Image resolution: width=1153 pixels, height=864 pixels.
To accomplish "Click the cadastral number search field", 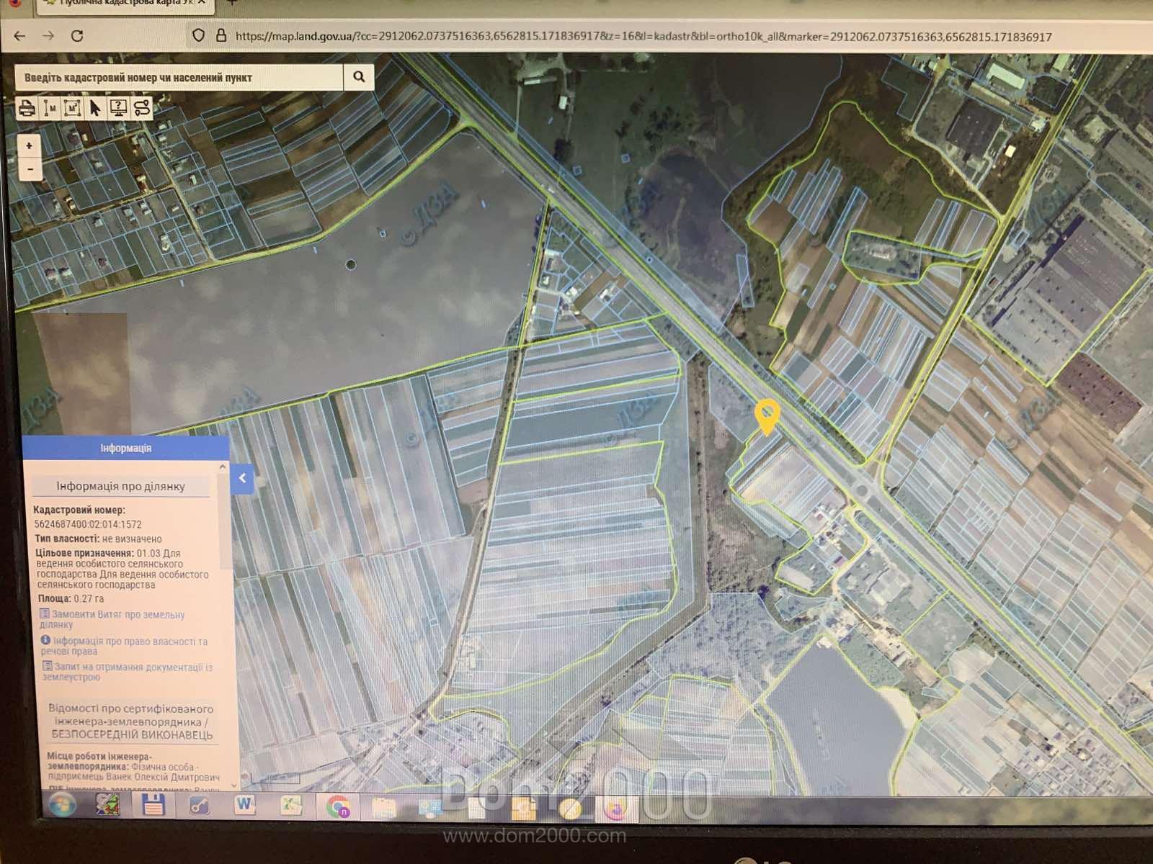I will point(179,77).
